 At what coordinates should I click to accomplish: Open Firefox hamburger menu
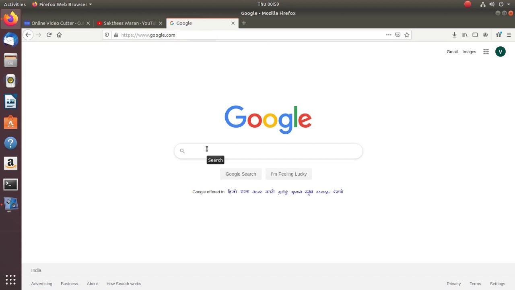click(x=509, y=35)
